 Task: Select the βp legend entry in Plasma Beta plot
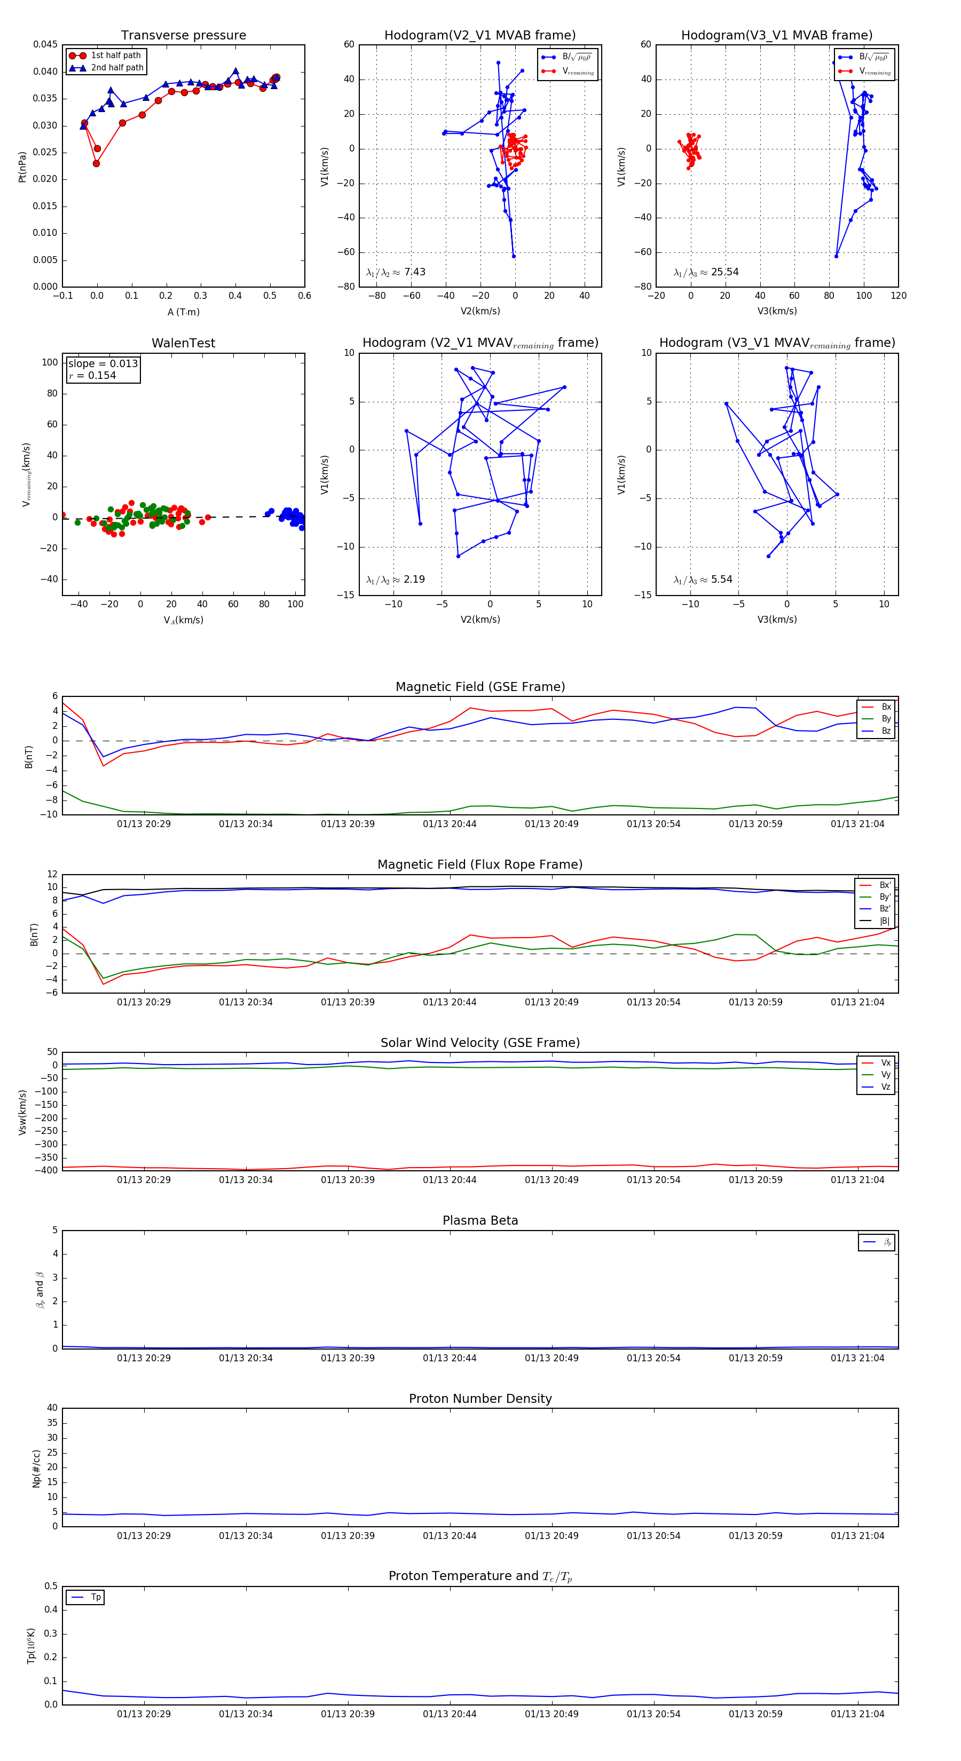(878, 1242)
